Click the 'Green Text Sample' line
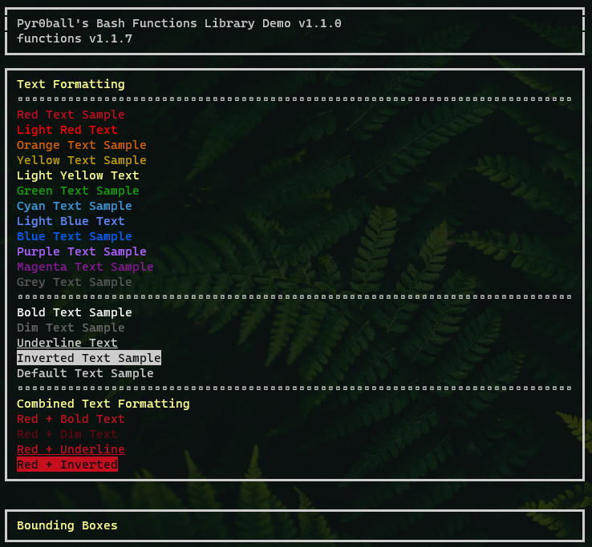This screenshot has height=547, width=592. coord(78,191)
